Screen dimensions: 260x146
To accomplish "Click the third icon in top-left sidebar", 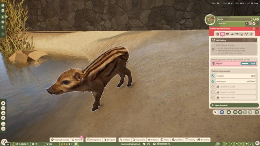I will pos(3,17).
